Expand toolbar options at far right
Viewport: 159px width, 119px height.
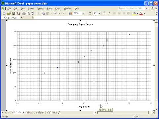pyautogui.click(x=157, y=13)
